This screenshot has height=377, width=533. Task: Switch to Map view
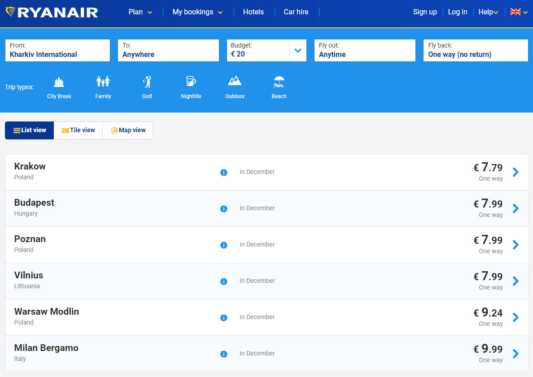pos(128,130)
